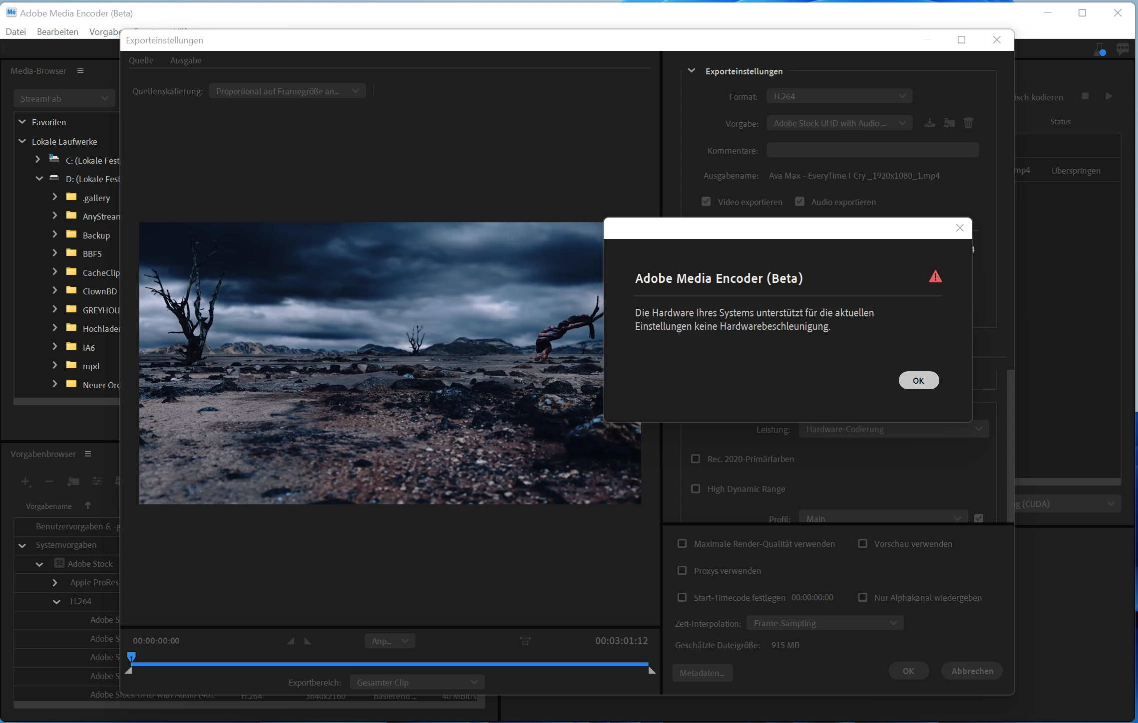
Task: Click the import preset folder icon
Action: (949, 123)
